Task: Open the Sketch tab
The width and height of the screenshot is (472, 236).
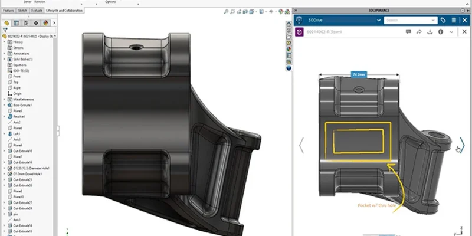Action: point(22,11)
